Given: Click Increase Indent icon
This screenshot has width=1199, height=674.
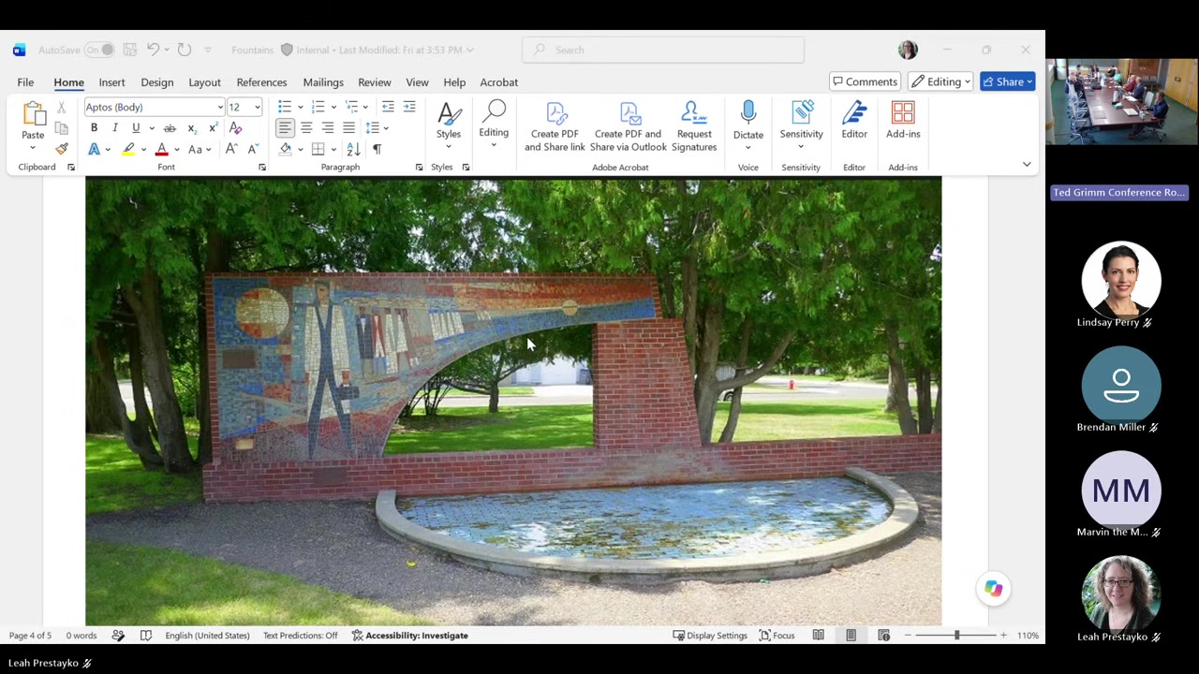Looking at the screenshot, I should 409,107.
